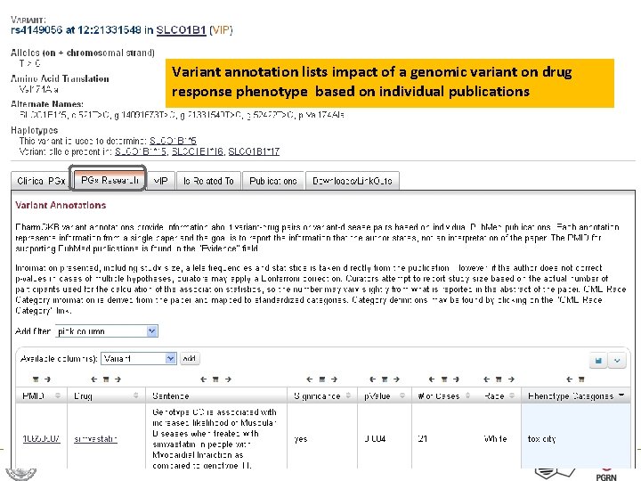This screenshot has height=481, width=641.
Task: Move the Phenotype Categories column left with its arrow
Action: coord(570,379)
